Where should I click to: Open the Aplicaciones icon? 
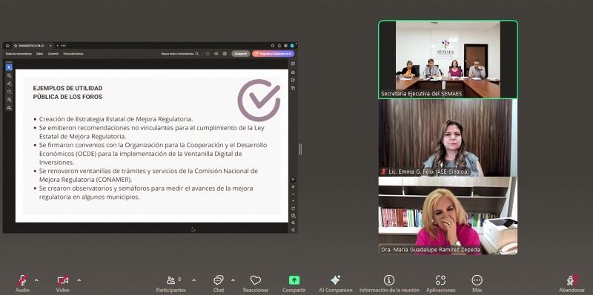(440, 280)
